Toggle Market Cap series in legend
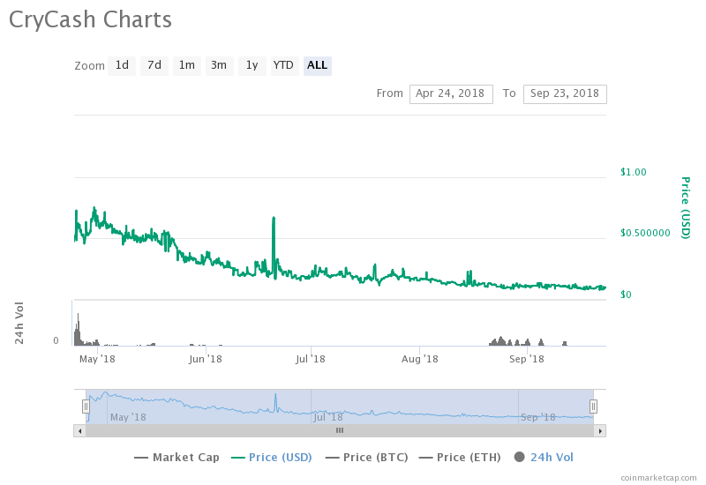The height and width of the screenshot is (485, 706). click(177, 458)
